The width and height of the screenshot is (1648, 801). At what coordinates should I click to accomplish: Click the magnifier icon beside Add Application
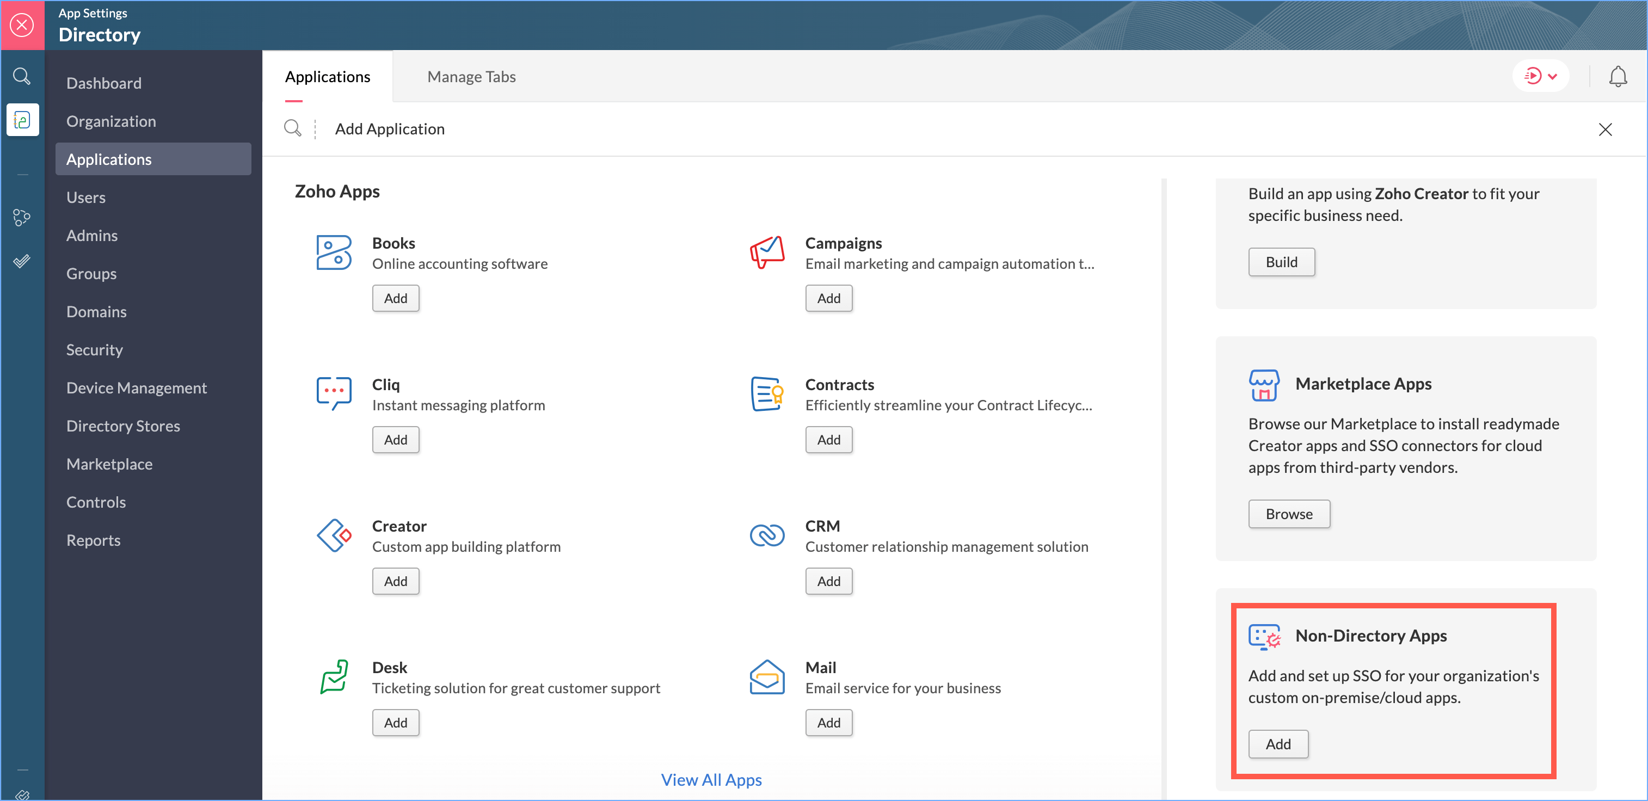pos(293,128)
